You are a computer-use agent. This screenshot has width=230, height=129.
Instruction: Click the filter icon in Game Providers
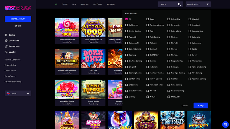208,4
